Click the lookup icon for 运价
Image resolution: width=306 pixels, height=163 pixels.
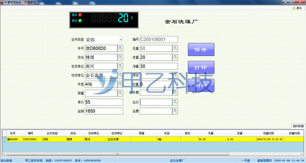click(x=175, y=102)
